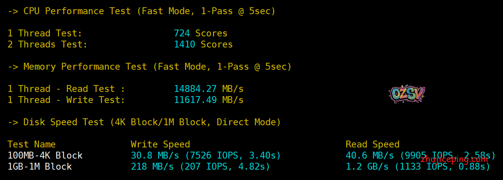Select the 1GB-1M Block row label
This screenshot has height=180, width=503.
(x=40, y=167)
